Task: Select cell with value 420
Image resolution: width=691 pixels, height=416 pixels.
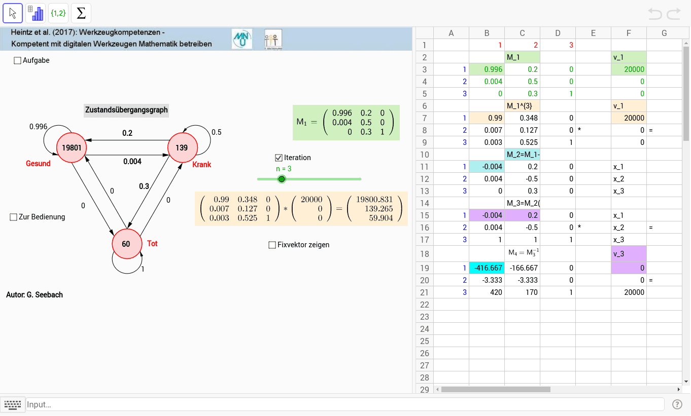Action: (x=487, y=292)
